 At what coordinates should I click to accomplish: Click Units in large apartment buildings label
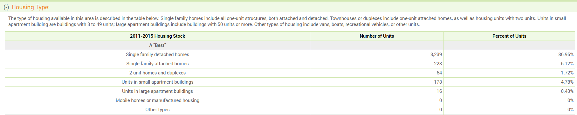157,91
